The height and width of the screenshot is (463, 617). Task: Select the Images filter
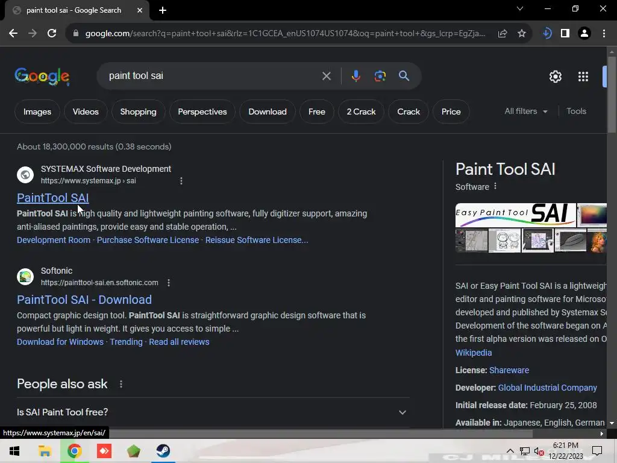pos(37,112)
